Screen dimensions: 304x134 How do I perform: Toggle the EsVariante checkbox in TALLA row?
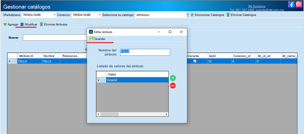(x=195, y=61)
